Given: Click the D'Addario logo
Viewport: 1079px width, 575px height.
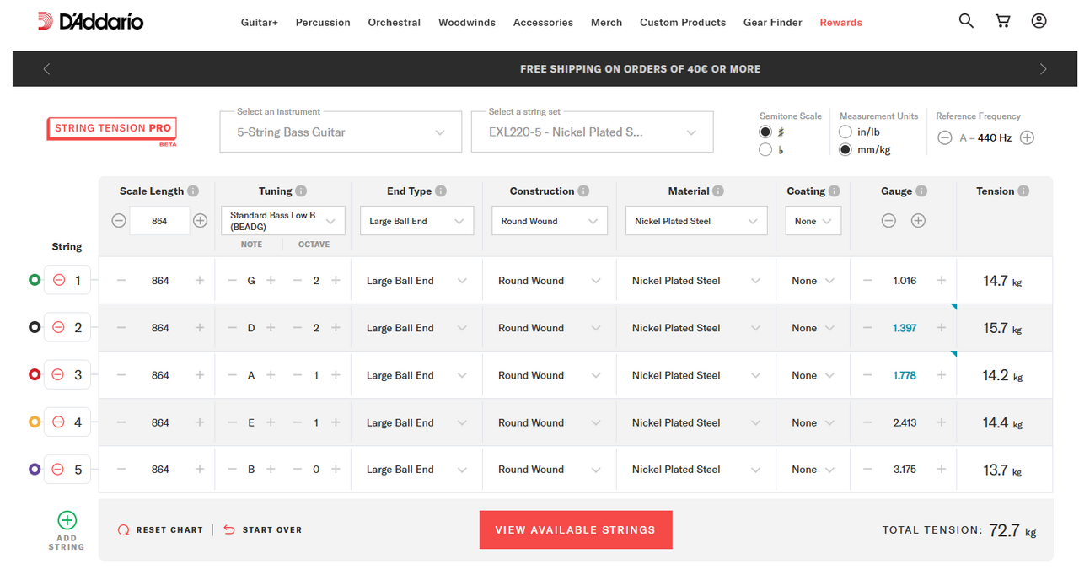Looking at the screenshot, I should 90,22.
